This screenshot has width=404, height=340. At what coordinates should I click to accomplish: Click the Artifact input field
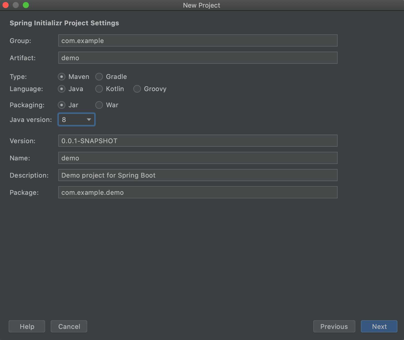tap(198, 58)
